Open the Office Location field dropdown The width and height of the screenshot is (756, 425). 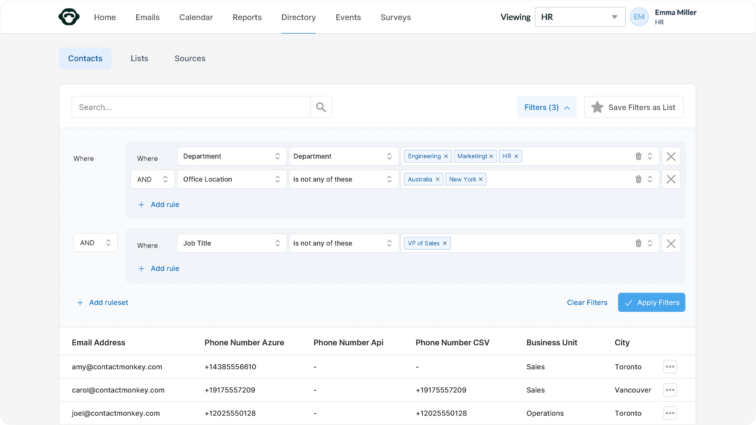232,179
